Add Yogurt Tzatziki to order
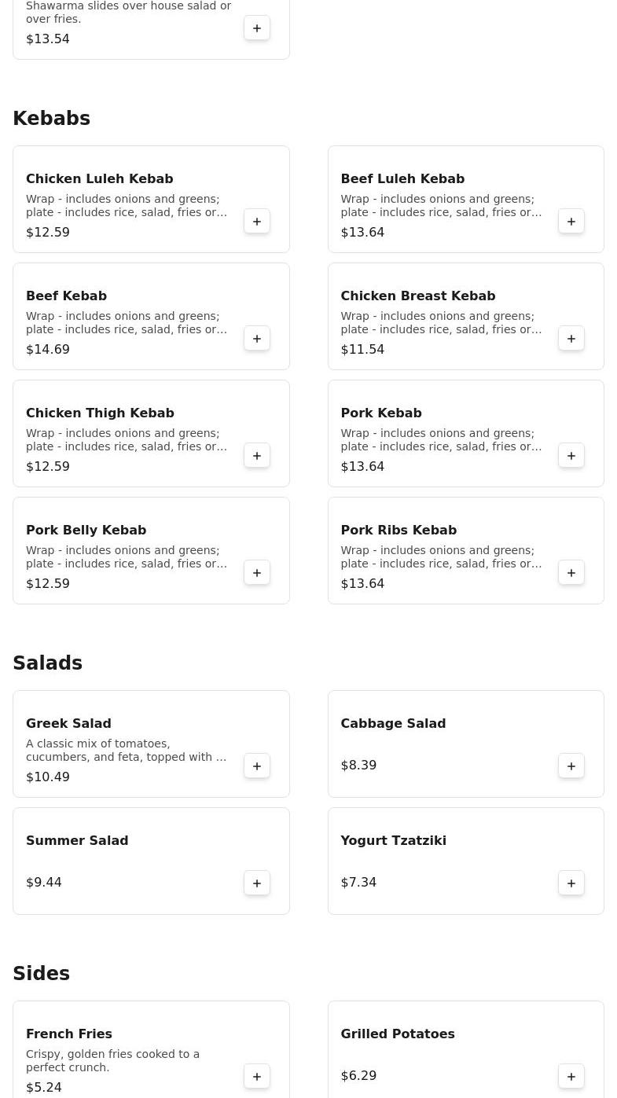 [x=571, y=883]
